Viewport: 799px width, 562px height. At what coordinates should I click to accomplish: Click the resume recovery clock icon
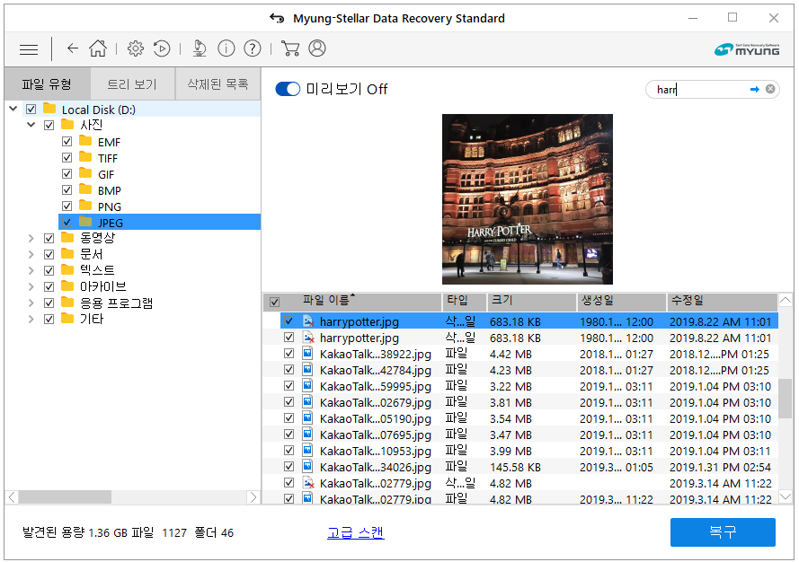(x=162, y=48)
